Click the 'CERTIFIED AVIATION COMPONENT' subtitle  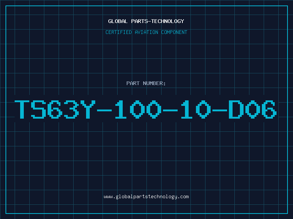146,32
